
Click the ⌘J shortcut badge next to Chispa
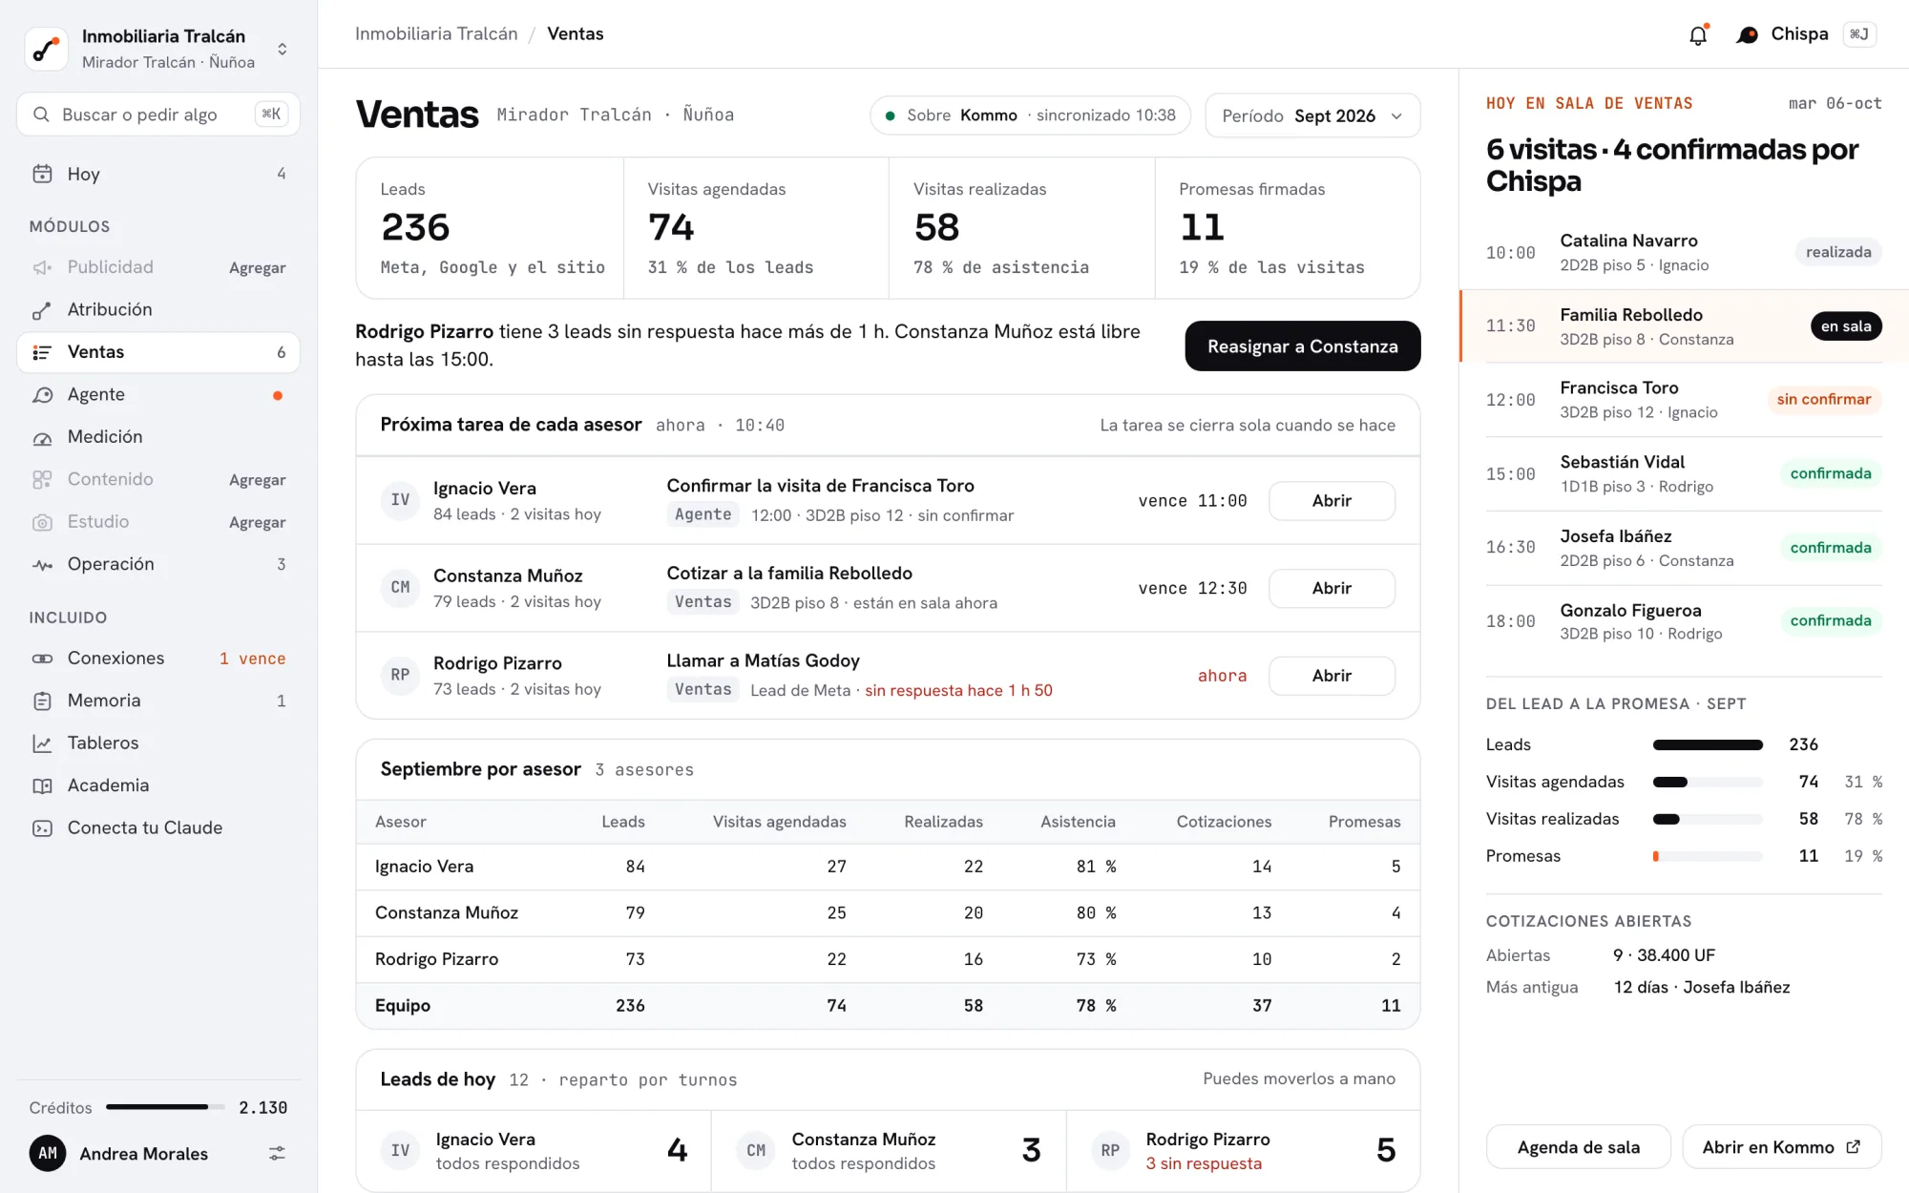click(x=1859, y=34)
